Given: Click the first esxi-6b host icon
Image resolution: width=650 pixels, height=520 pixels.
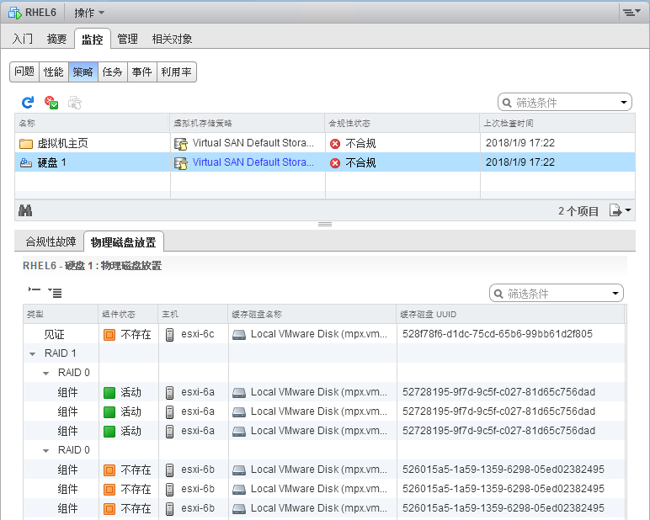Looking at the screenshot, I should [169, 470].
